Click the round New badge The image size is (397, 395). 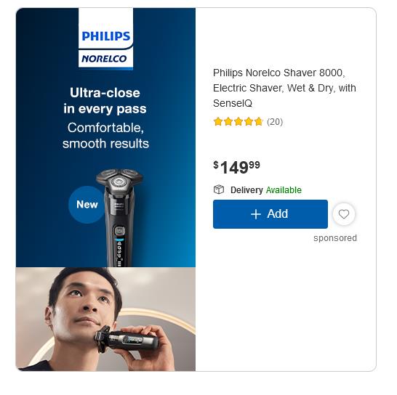(87, 205)
